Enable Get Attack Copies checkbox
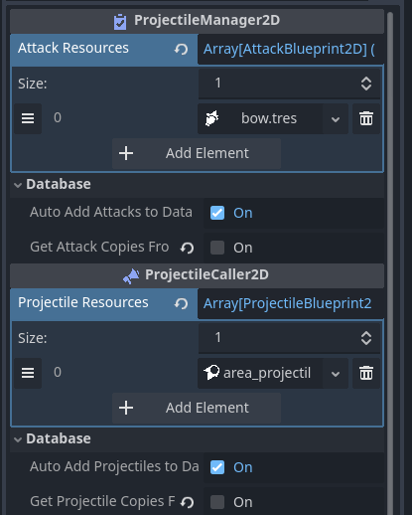This screenshot has width=412, height=515. pos(217,248)
